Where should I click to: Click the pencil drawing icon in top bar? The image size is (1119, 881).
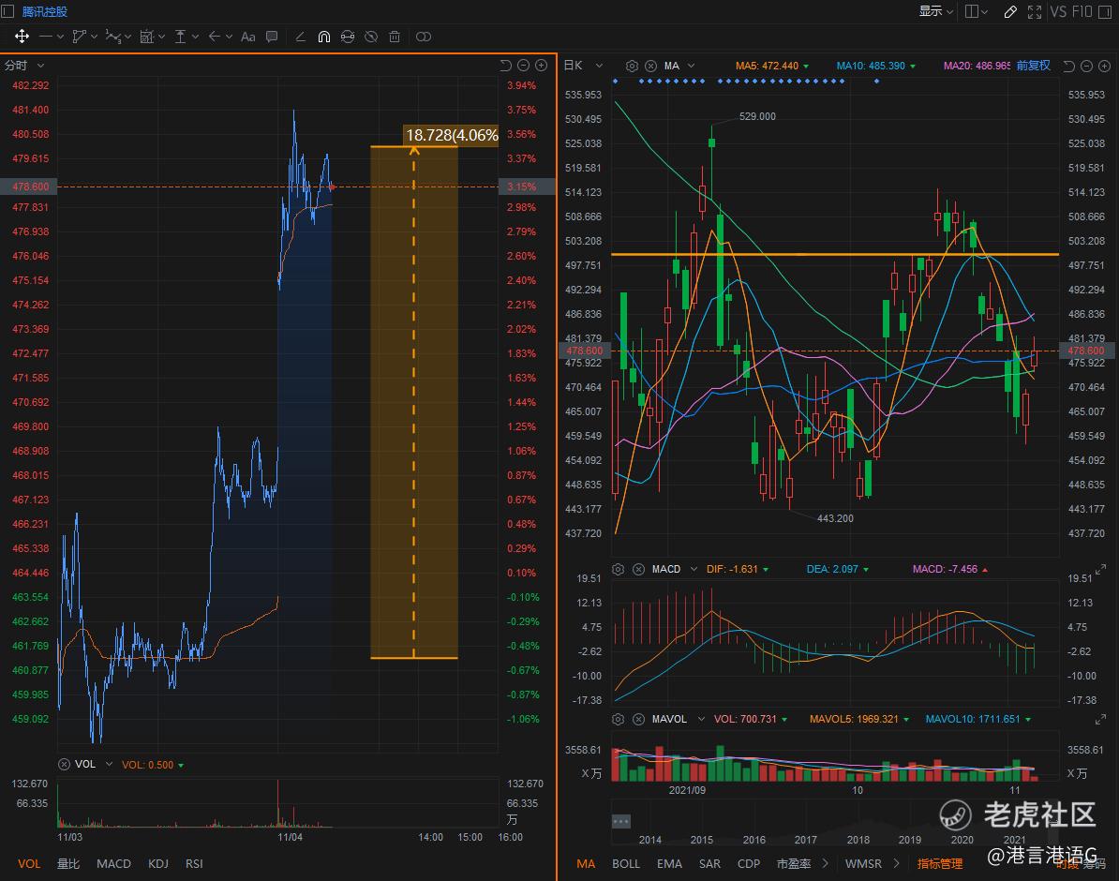pos(1010,11)
